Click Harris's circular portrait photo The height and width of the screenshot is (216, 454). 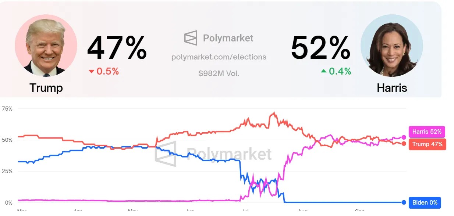point(392,46)
